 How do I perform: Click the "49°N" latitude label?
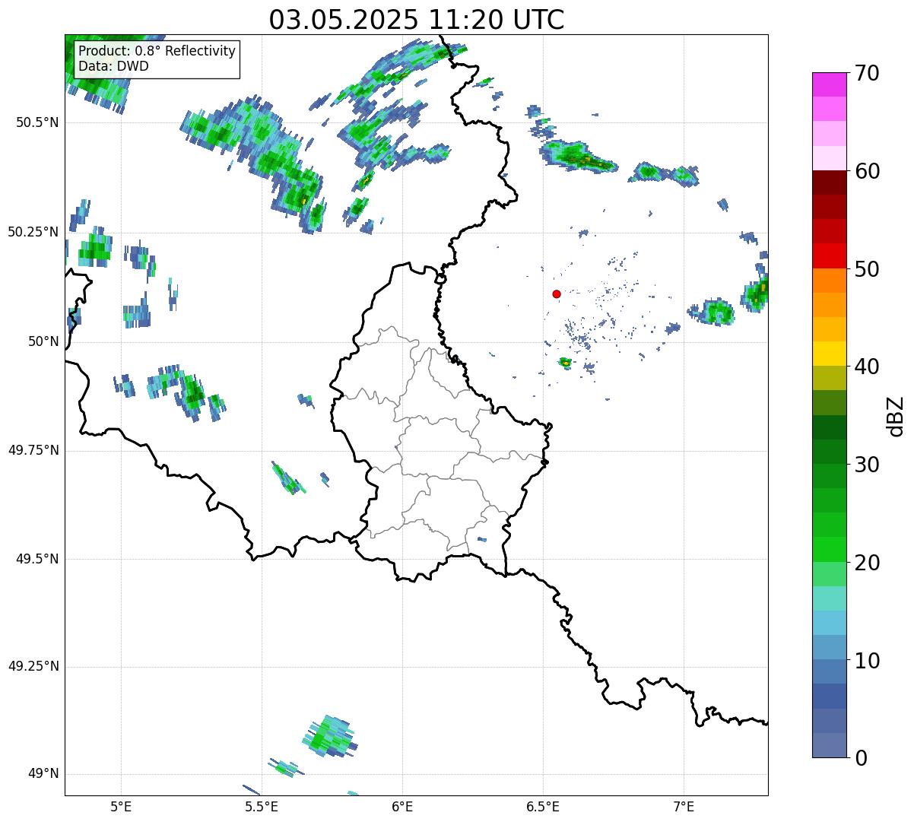43,774
